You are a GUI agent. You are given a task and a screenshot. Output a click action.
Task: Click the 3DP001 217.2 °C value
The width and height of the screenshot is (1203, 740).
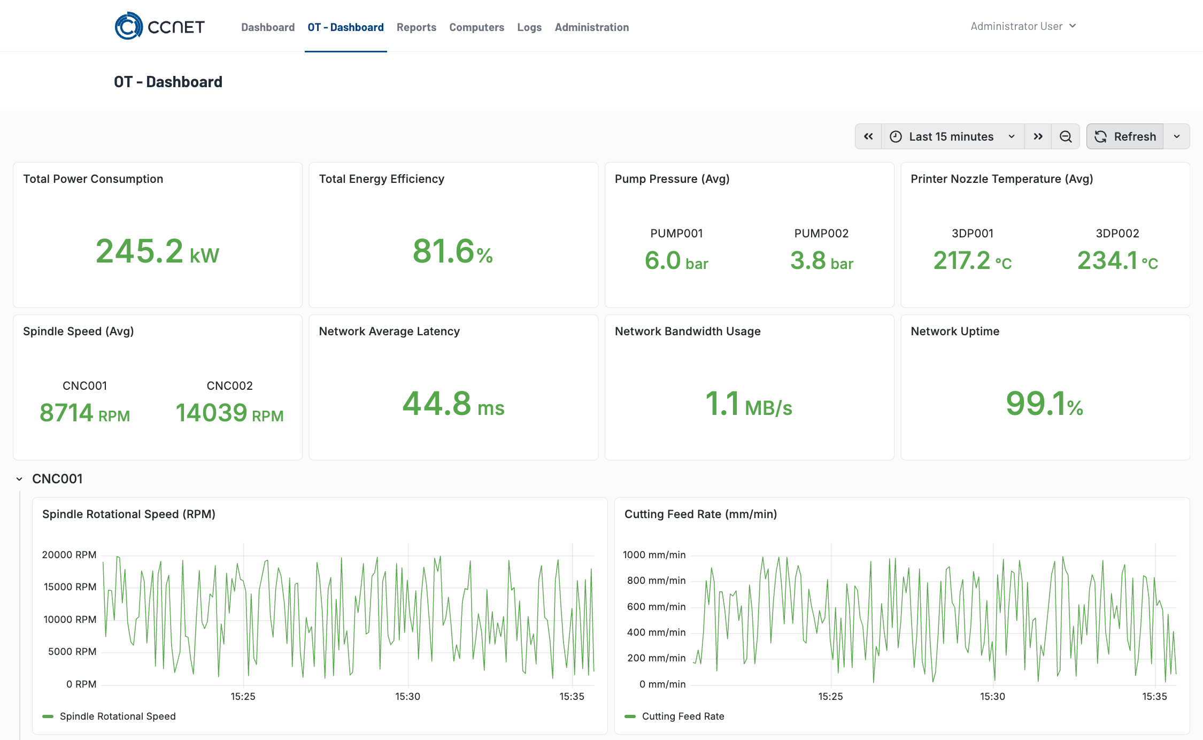pyautogui.click(x=973, y=261)
